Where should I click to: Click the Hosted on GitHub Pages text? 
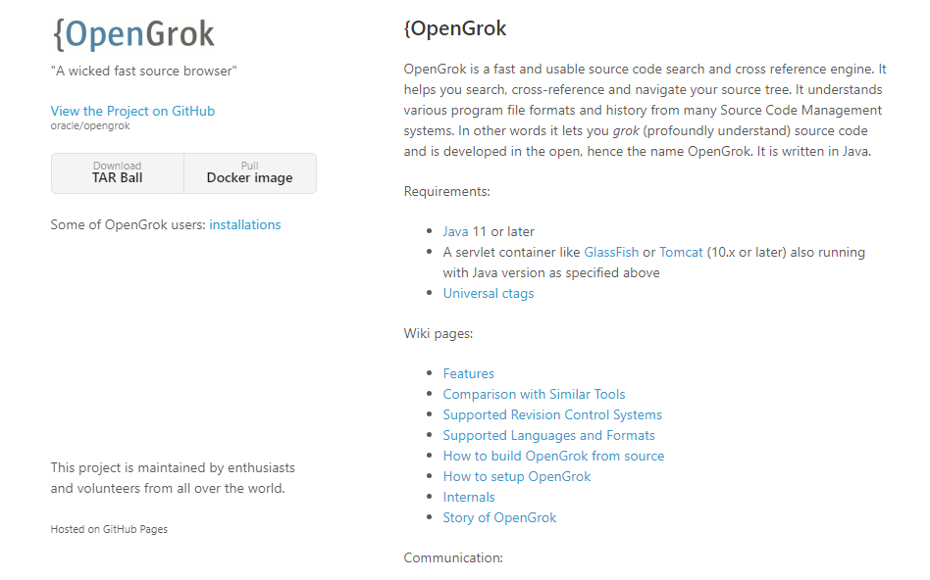(x=109, y=529)
